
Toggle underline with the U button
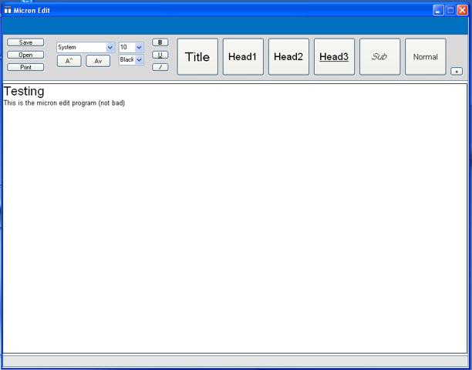pyautogui.click(x=160, y=55)
